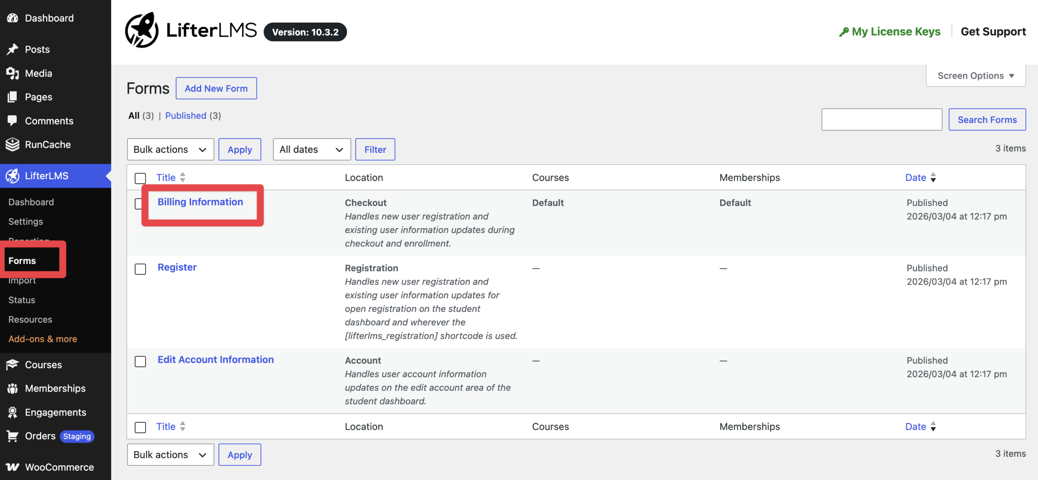Viewport: 1038px width, 480px height.
Task: Click the Filter button
Action: pos(375,149)
